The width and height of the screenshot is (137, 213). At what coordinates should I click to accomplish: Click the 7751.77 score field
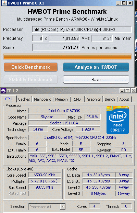click(x=55, y=47)
